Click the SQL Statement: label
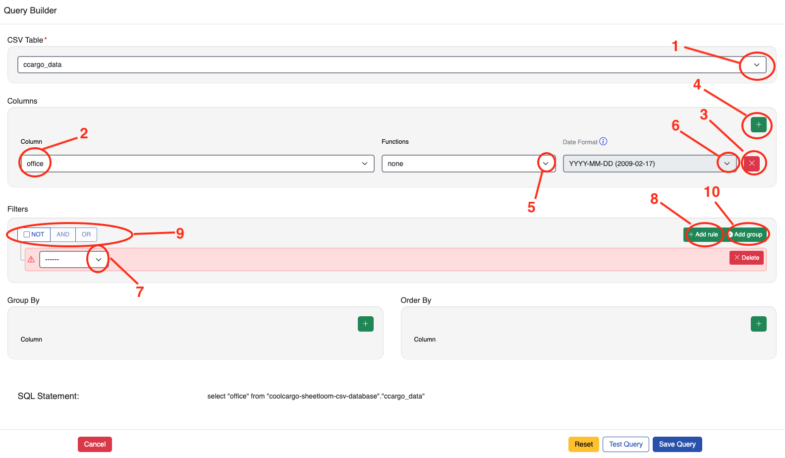Image resolution: width=785 pixels, height=458 pixels. click(49, 396)
